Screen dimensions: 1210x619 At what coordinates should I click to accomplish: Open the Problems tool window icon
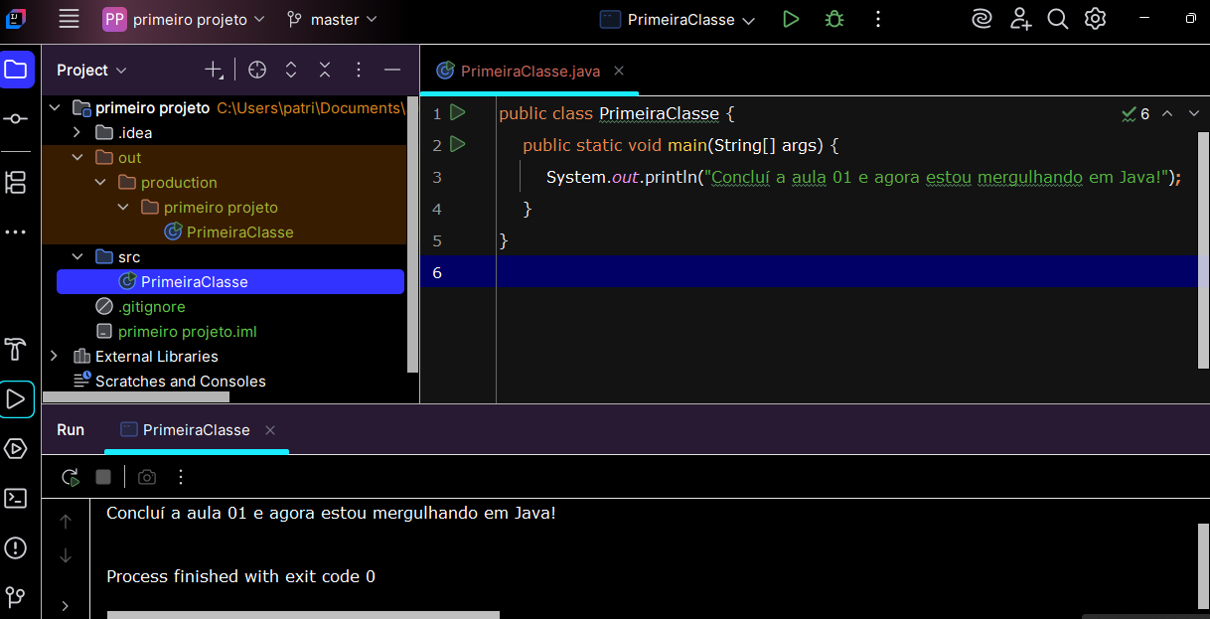coord(16,547)
